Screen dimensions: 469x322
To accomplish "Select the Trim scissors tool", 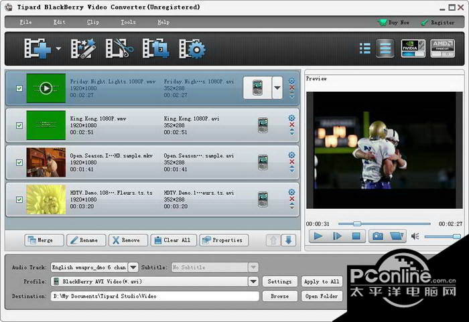I will click(x=121, y=49).
